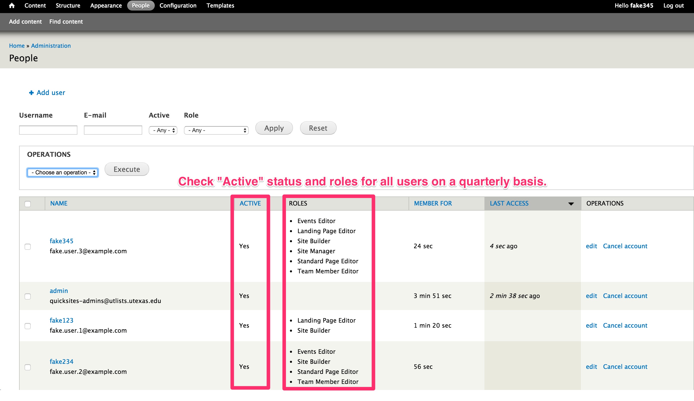Open the Configuration menu

click(178, 6)
